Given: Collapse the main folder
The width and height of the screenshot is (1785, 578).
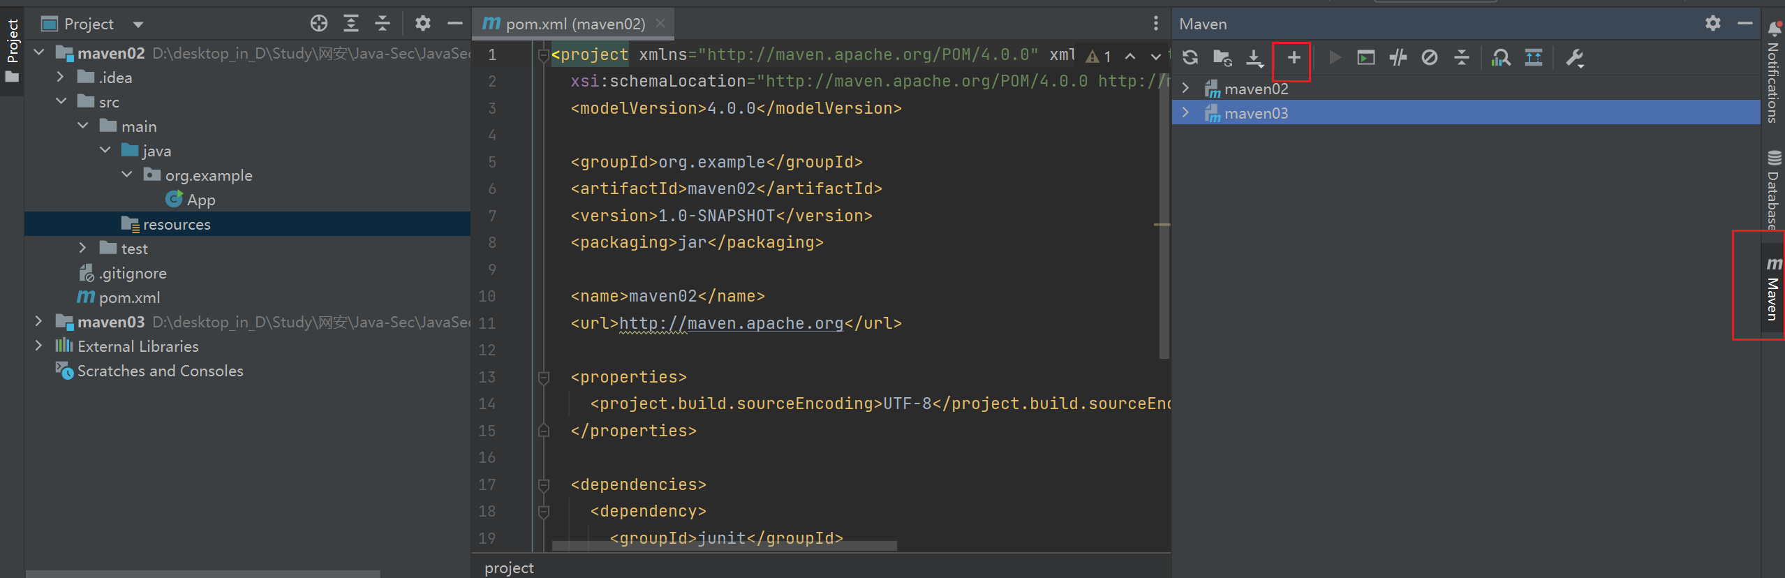Looking at the screenshot, I should pos(83,126).
